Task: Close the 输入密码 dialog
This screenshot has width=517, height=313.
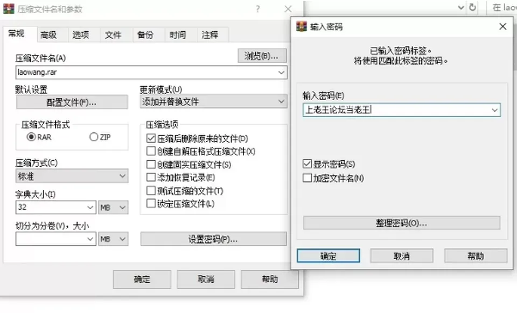Action: coord(502,26)
